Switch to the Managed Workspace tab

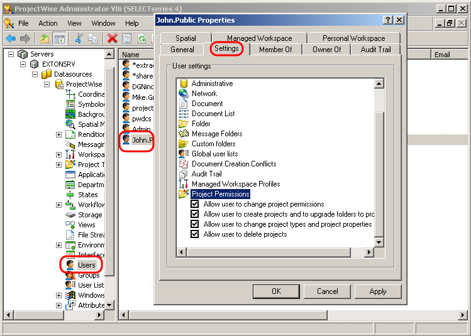pos(259,38)
